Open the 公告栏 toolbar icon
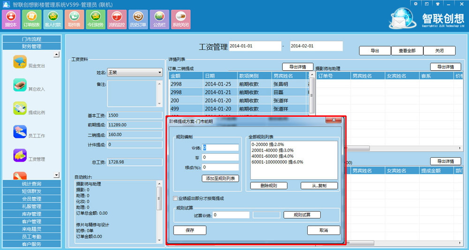Viewport: 469px width, 250px height. click(x=159, y=19)
